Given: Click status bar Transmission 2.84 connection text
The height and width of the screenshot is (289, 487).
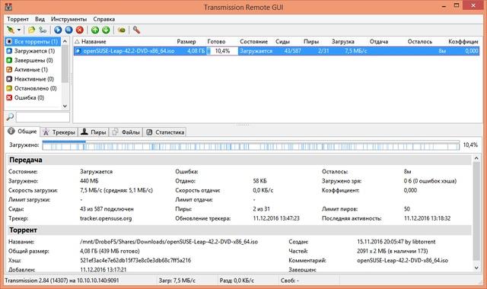Looking at the screenshot, I should [x=62, y=281].
